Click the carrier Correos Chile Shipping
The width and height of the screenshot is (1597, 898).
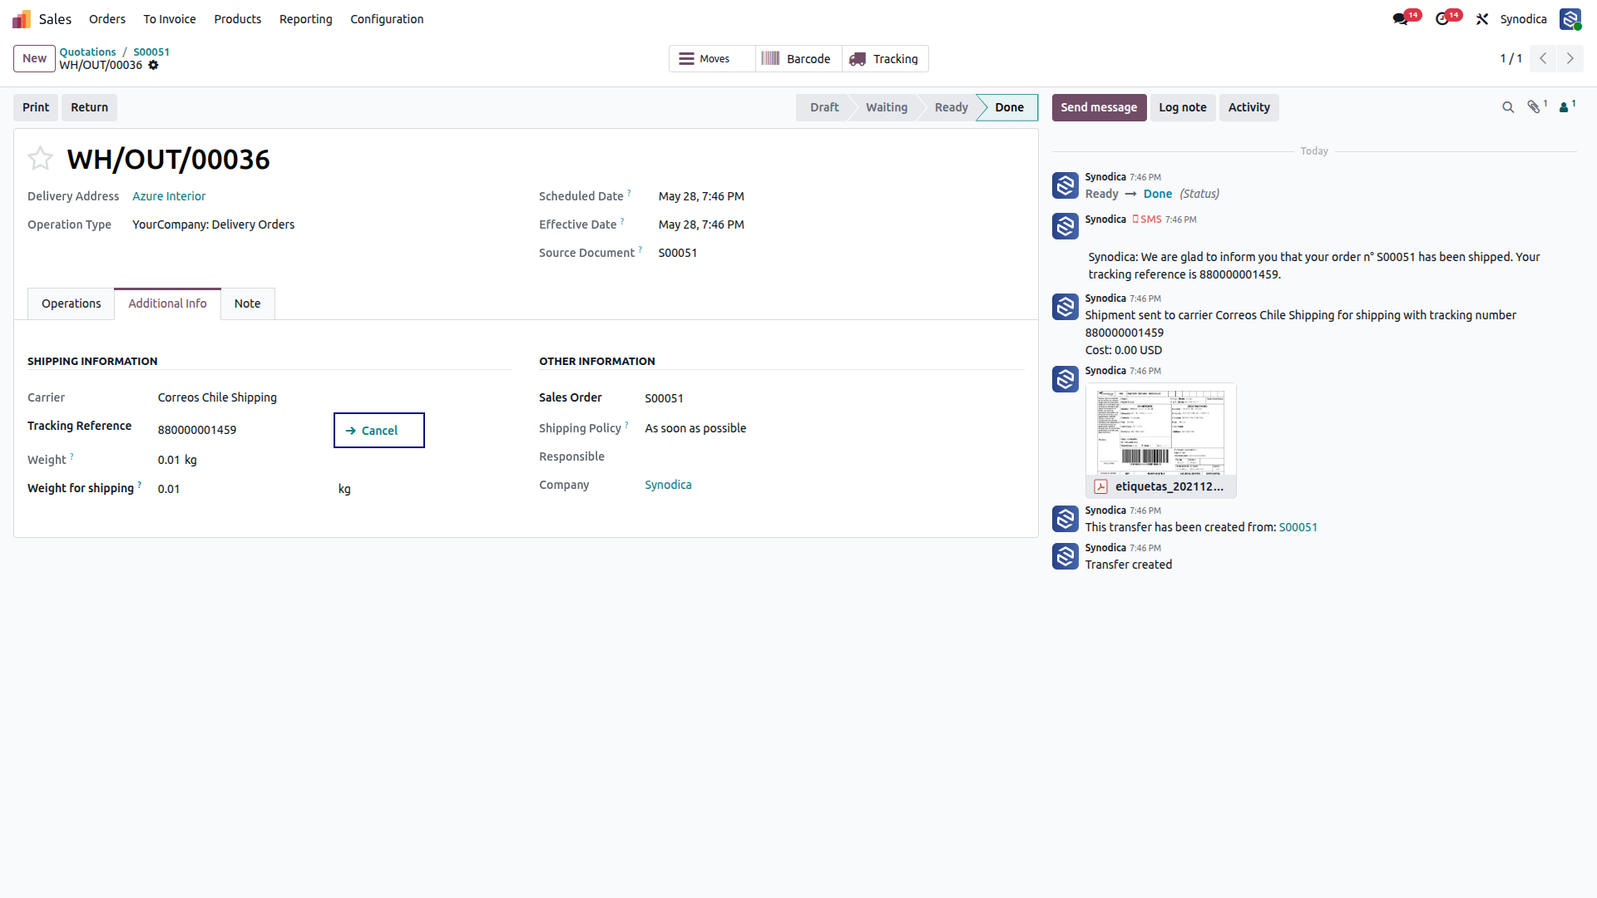coord(217,397)
